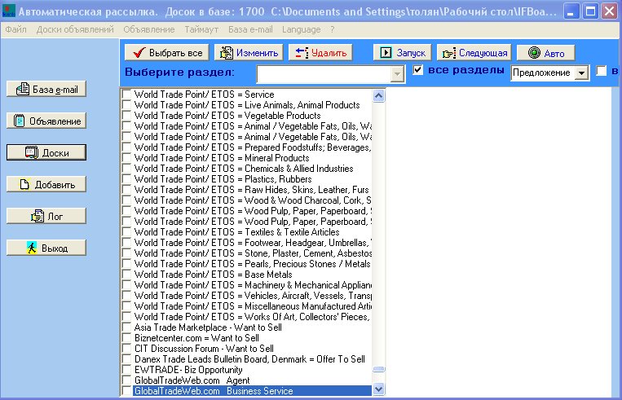Open the Выберите раздел dropdown arrow

click(x=397, y=74)
